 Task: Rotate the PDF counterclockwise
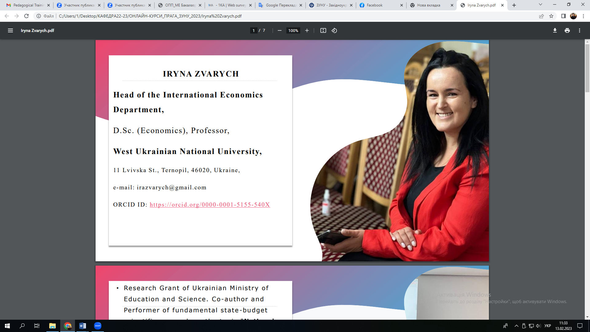point(334,30)
